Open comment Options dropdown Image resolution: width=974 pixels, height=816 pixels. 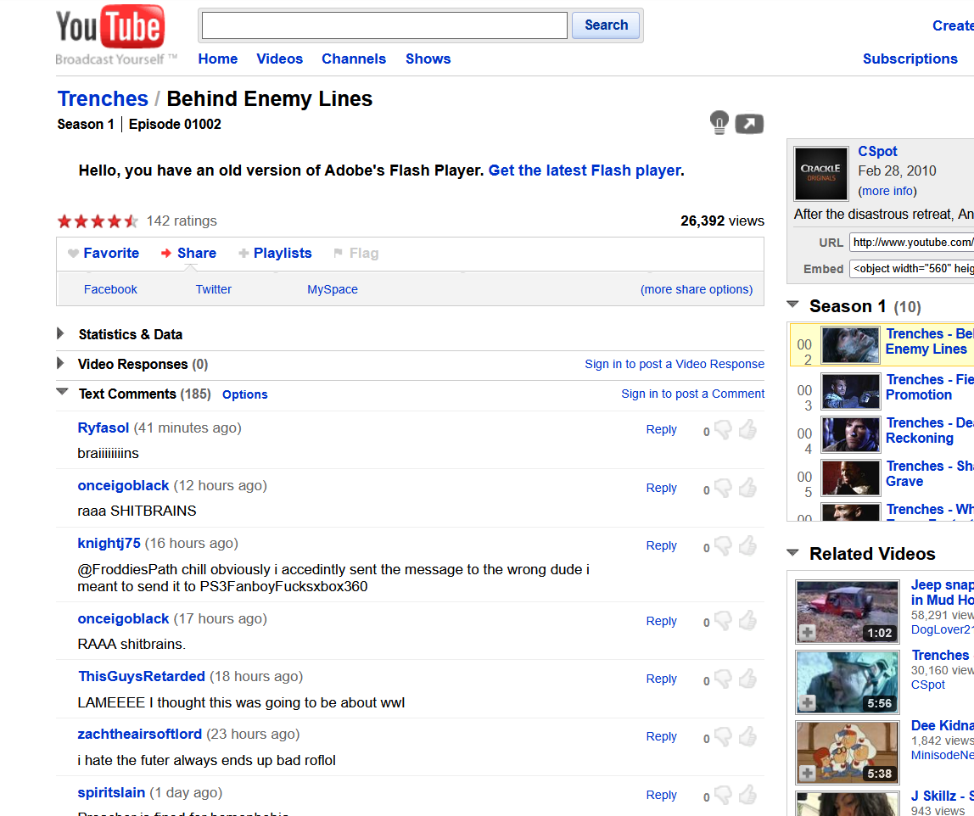click(x=244, y=394)
